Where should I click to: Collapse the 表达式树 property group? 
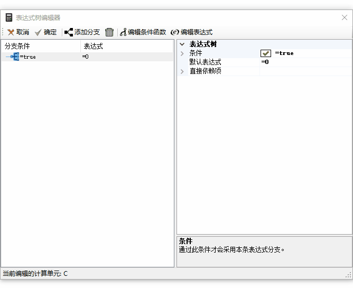(x=182, y=44)
